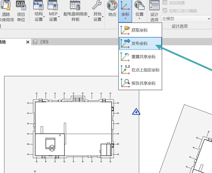Click the blue survey point triangle marker
The height and width of the screenshot is (173, 212).
[136, 112]
